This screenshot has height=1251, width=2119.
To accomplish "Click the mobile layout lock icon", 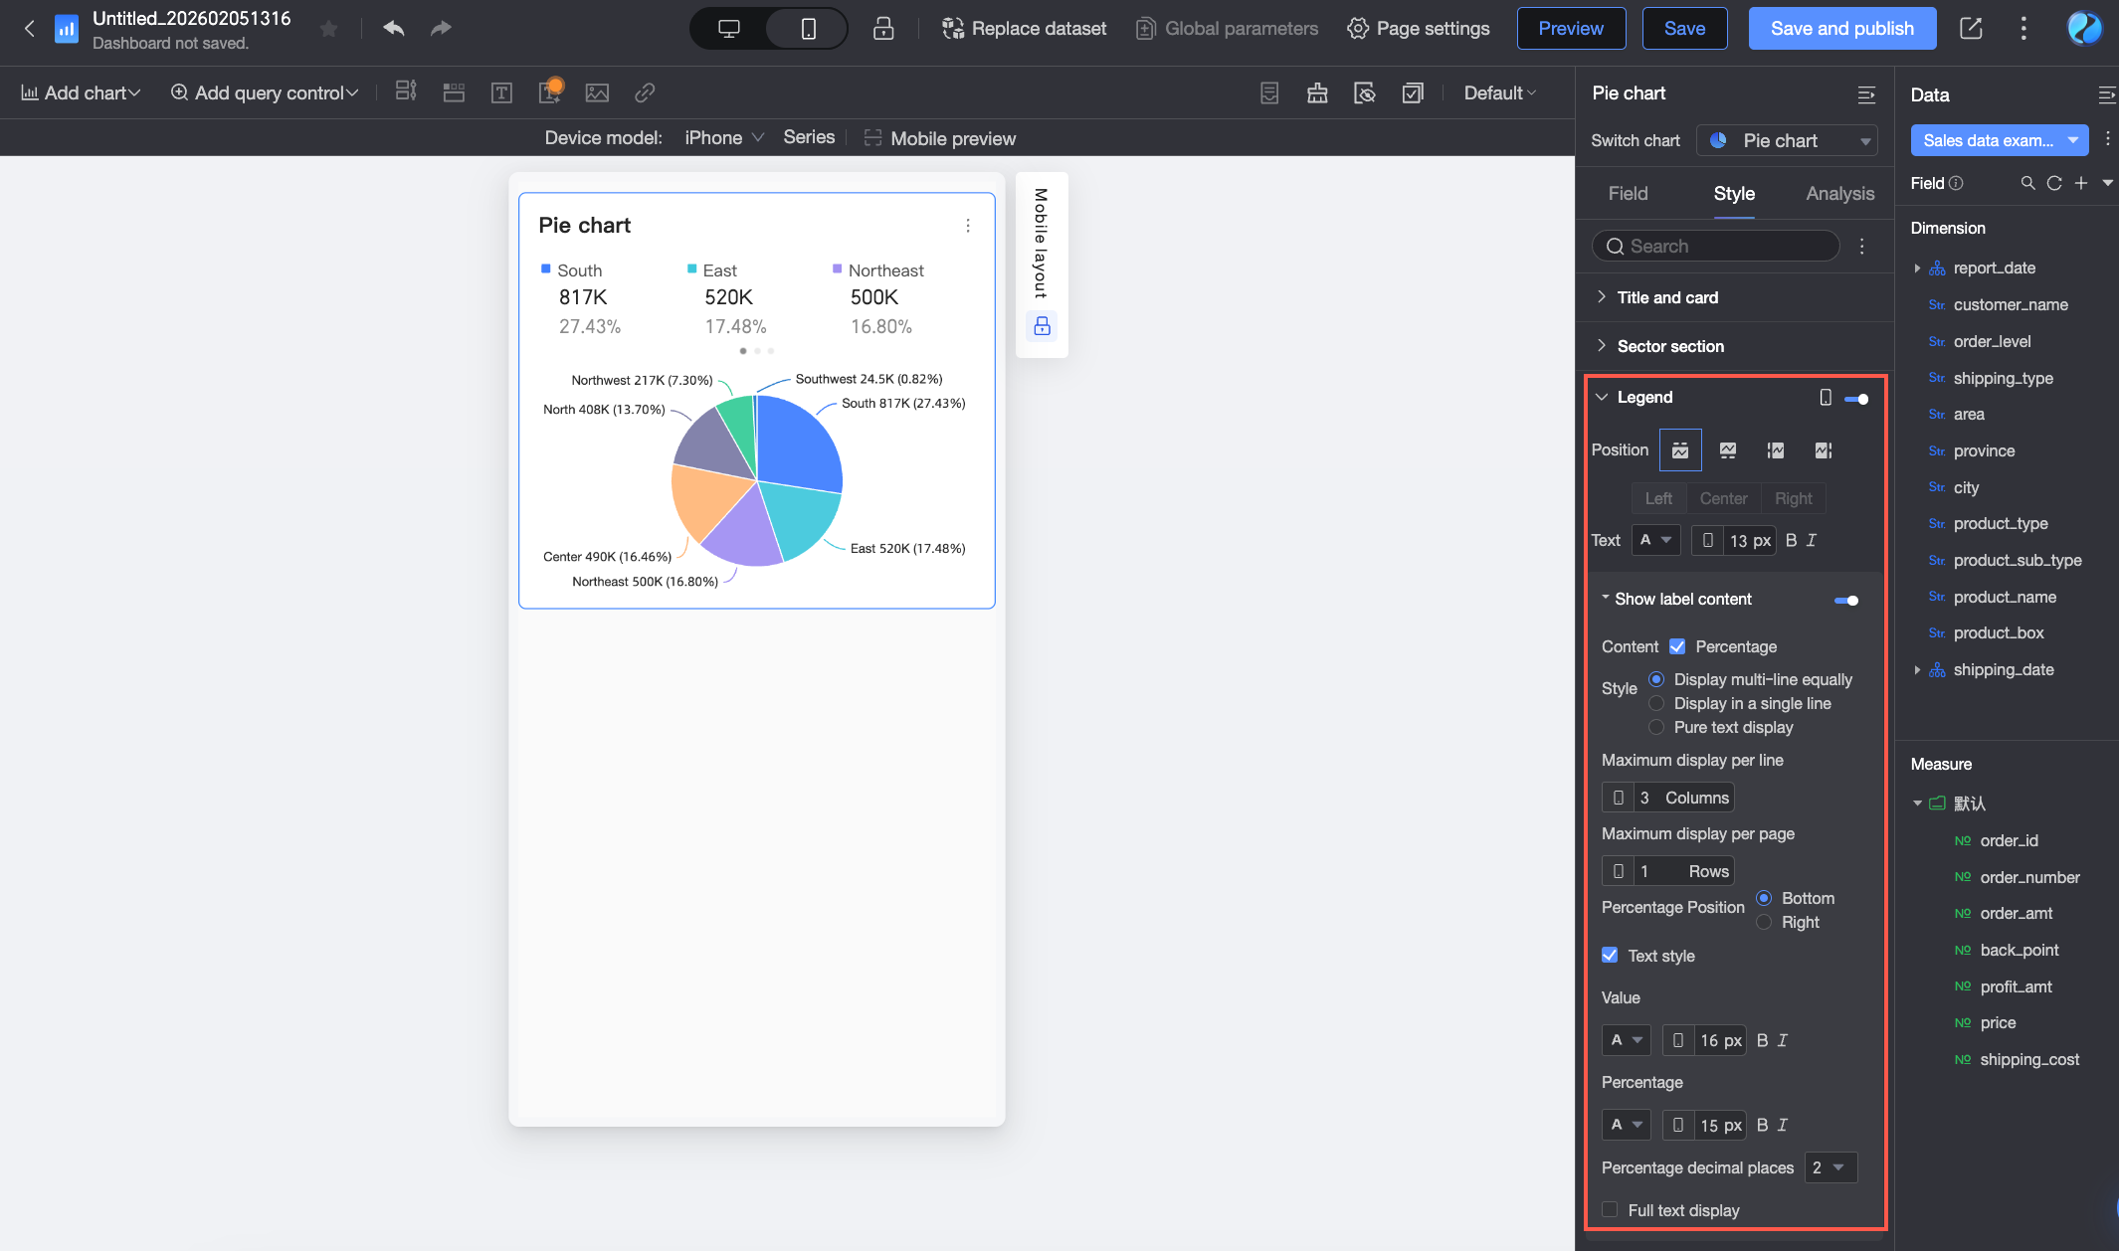I will click(x=1042, y=326).
